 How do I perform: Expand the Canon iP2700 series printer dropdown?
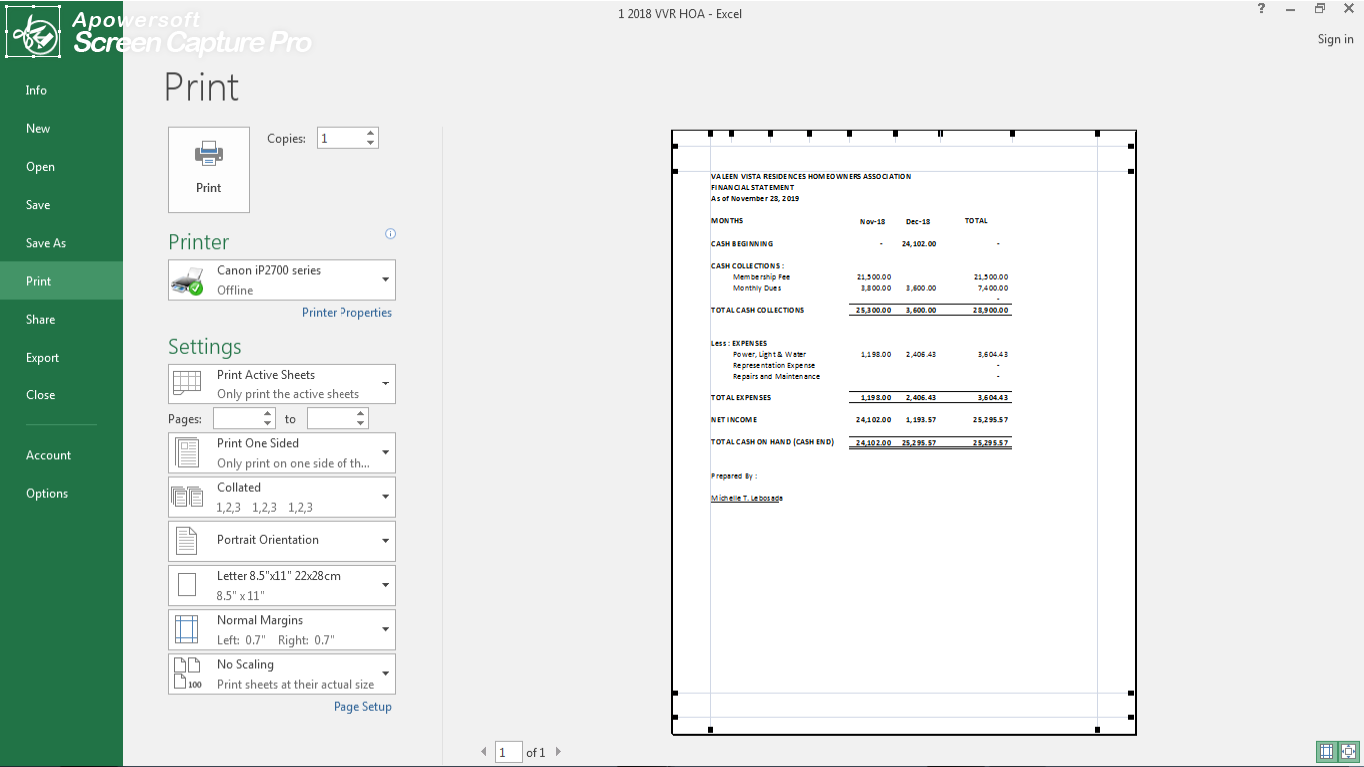point(282,280)
